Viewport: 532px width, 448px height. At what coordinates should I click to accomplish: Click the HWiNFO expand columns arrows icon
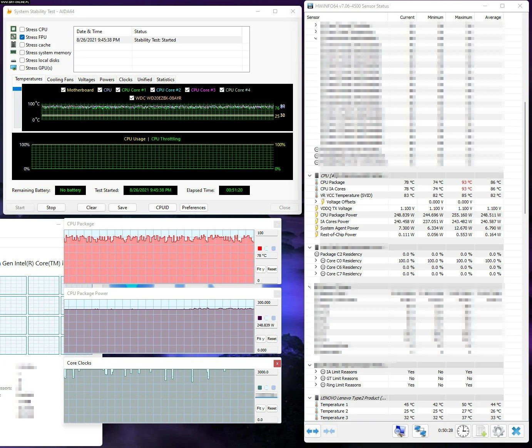click(313, 431)
